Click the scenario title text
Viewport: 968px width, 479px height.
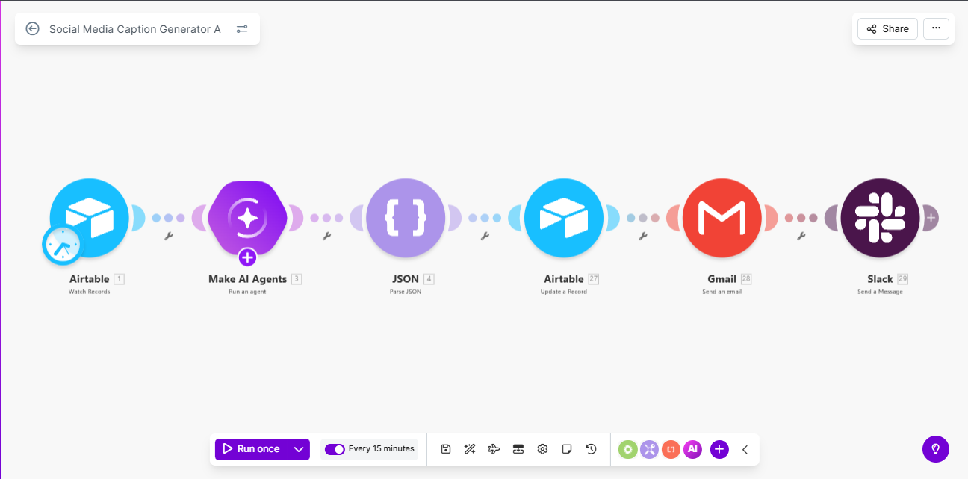[135, 29]
